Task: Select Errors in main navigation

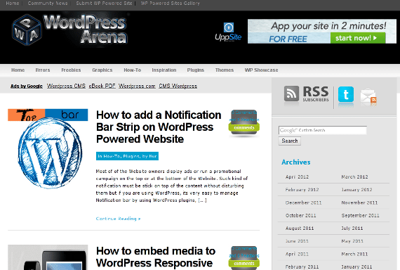Action: click(43, 70)
